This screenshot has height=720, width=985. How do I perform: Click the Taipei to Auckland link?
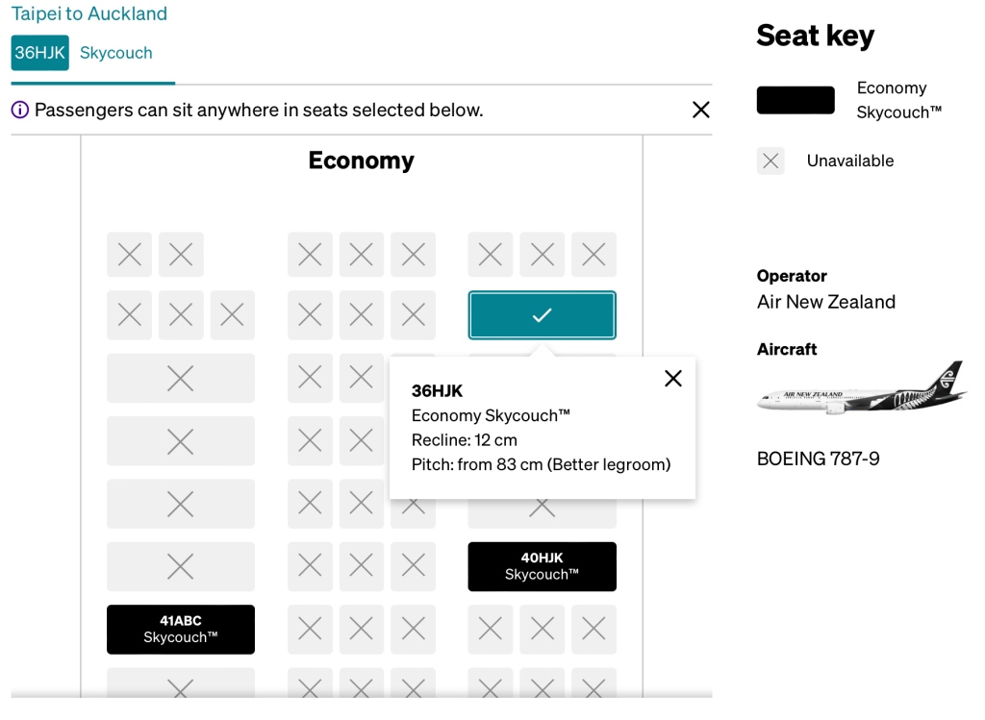[x=89, y=13]
